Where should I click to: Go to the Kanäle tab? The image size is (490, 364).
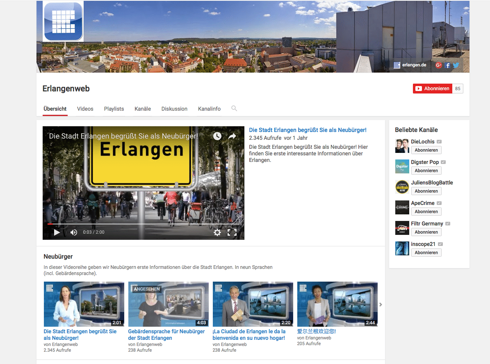point(143,109)
